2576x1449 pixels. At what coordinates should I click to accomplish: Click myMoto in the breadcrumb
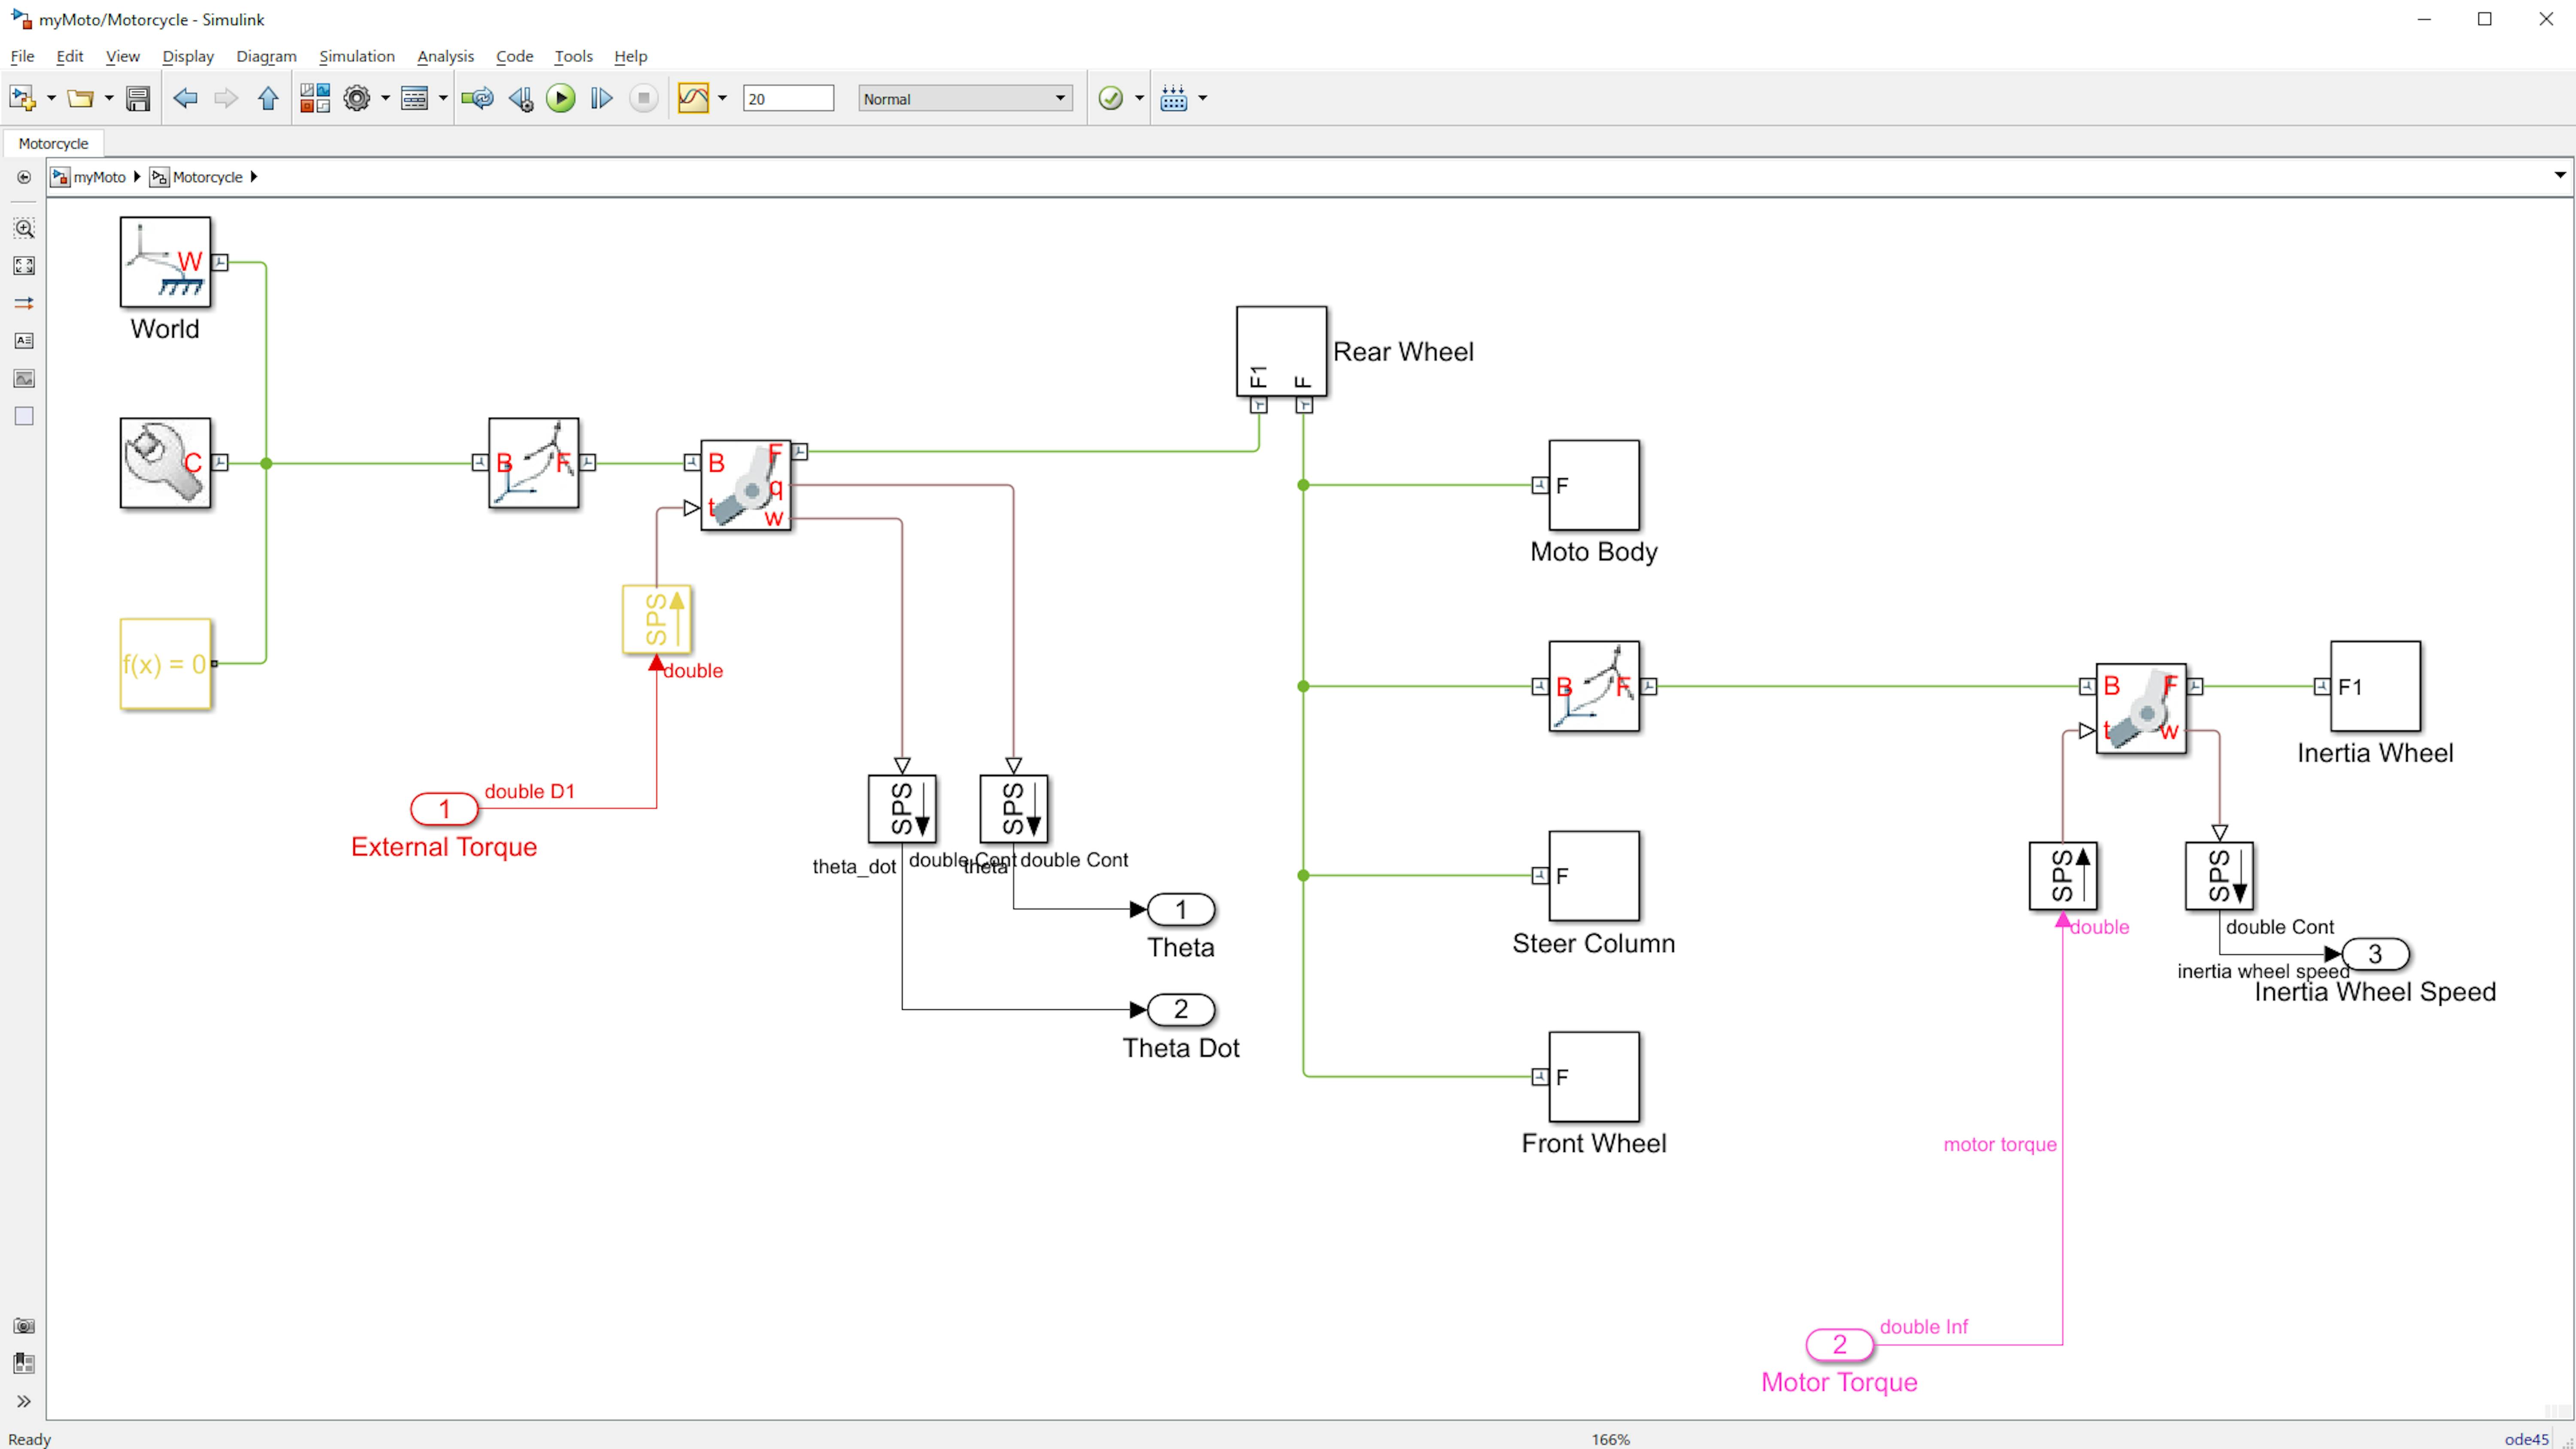click(x=99, y=177)
